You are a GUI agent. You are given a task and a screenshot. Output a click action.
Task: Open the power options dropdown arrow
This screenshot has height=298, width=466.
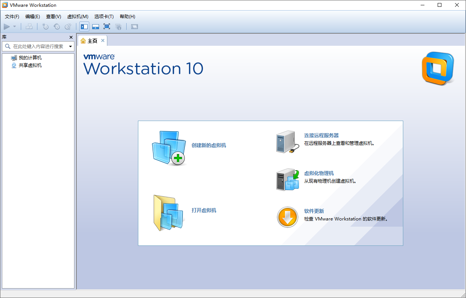pyautogui.click(x=14, y=26)
